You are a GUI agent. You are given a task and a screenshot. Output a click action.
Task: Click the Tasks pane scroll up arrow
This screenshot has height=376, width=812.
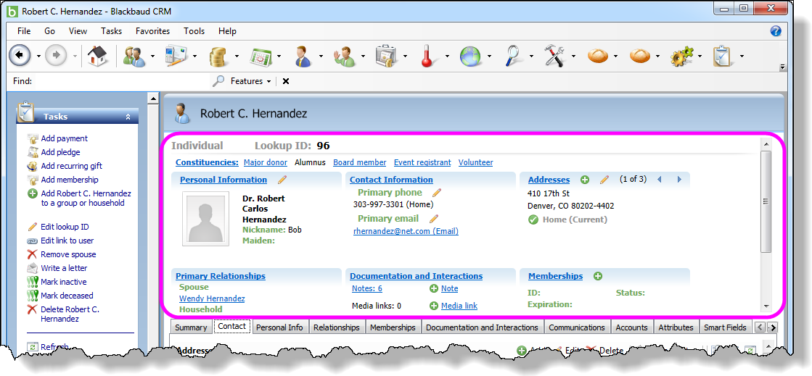pyautogui.click(x=153, y=99)
